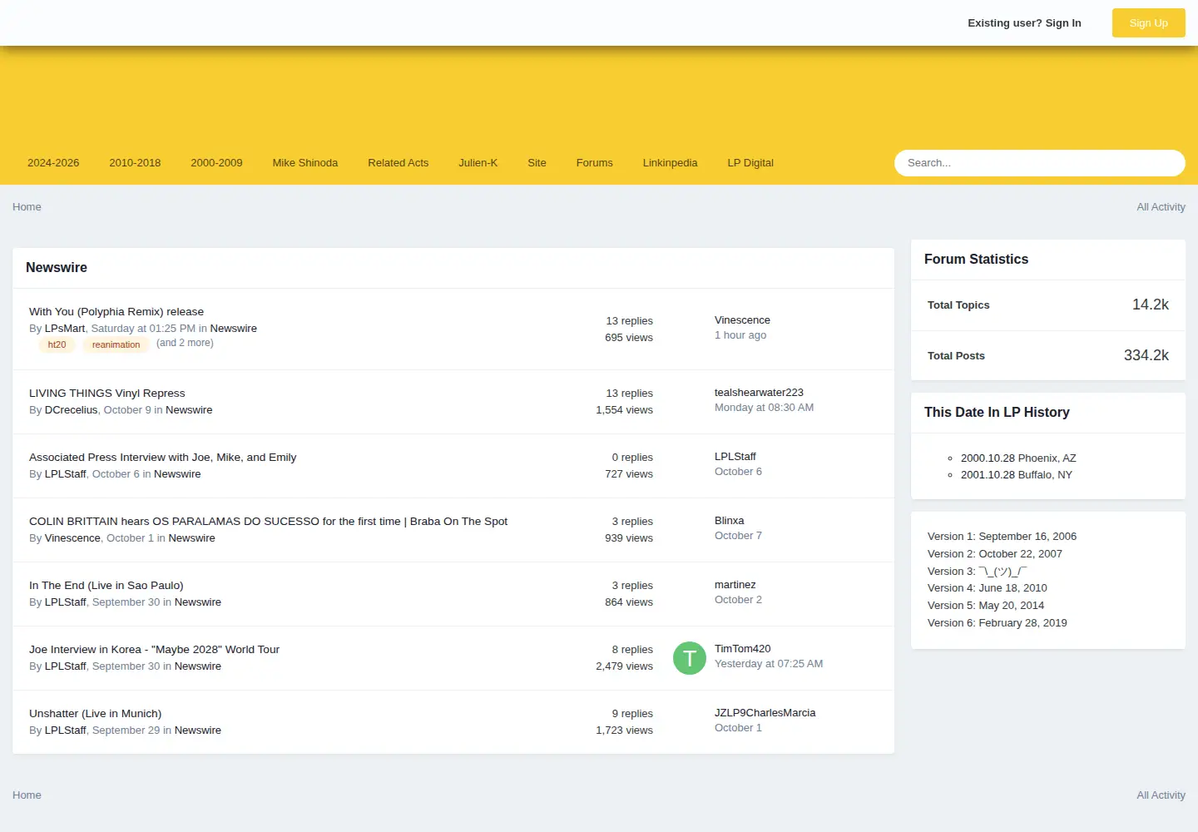Open the Site menu item
The height and width of the screenshot is (832, 1198).
pos(537,163)
